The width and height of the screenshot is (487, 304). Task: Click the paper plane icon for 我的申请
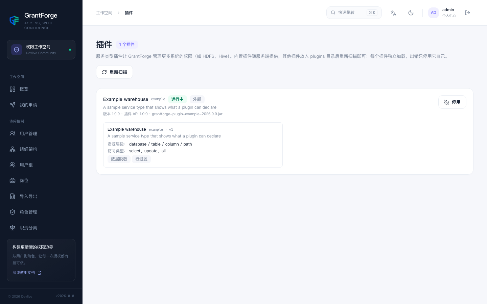(13, 105)
